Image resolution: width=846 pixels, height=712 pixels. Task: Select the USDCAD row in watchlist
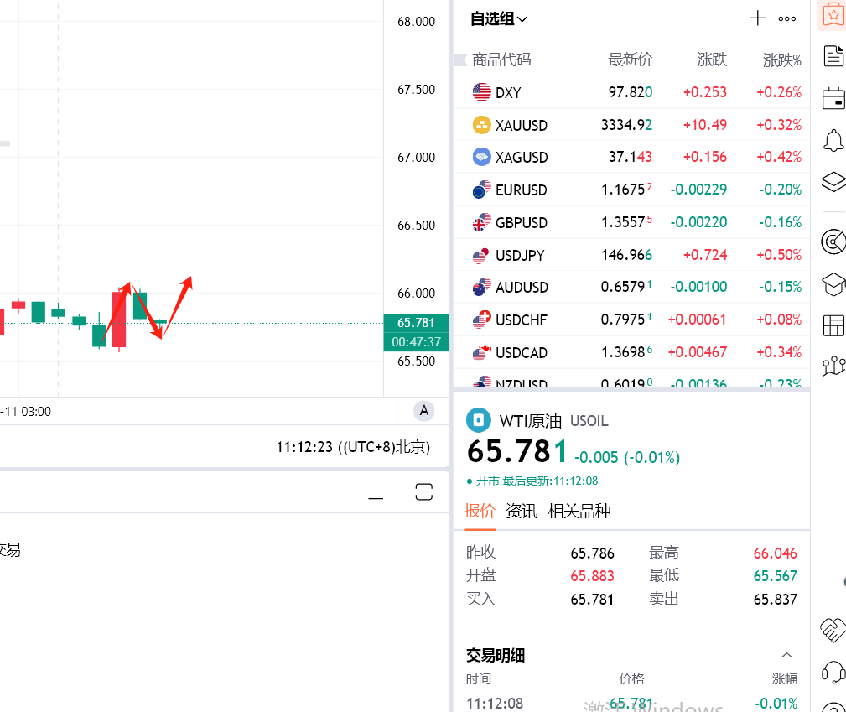pos(631,352)
